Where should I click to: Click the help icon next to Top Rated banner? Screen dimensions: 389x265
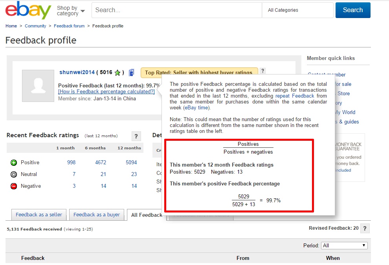tap(263, 71)
